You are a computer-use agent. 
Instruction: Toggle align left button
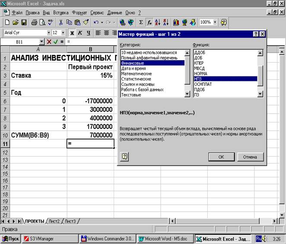(x=99, y=33)
